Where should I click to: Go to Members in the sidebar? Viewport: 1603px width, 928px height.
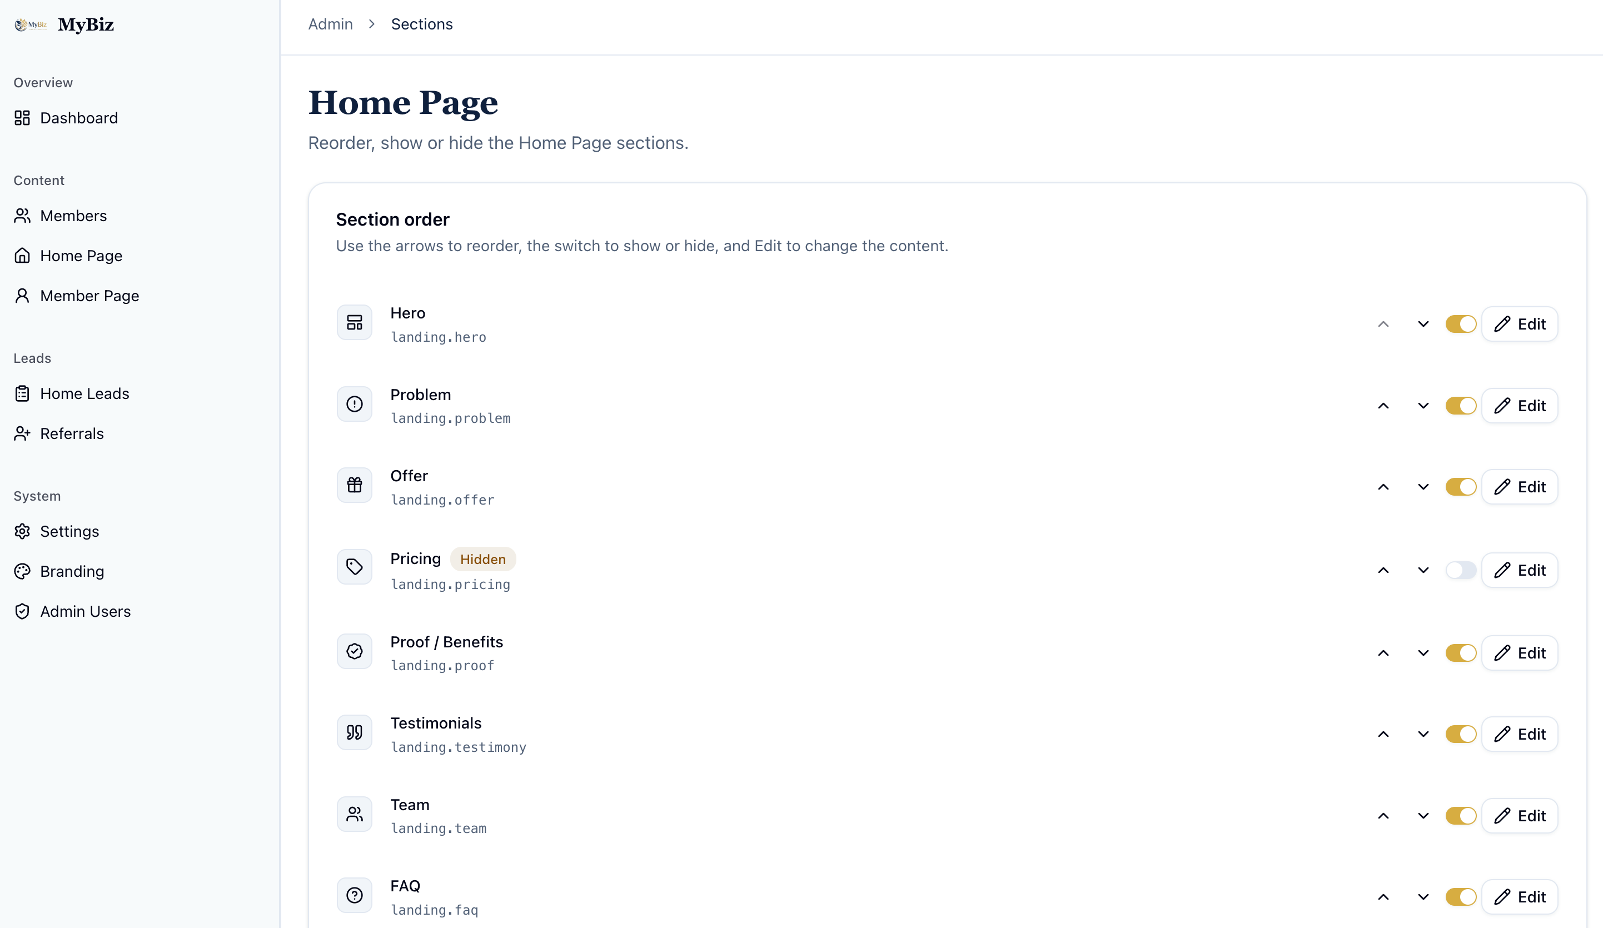61,216
